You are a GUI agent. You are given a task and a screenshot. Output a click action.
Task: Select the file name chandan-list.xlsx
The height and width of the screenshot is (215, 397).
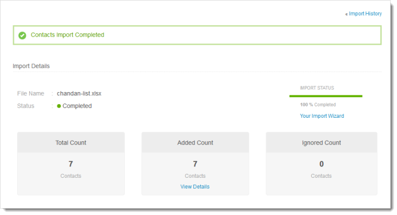click(79, 94)
